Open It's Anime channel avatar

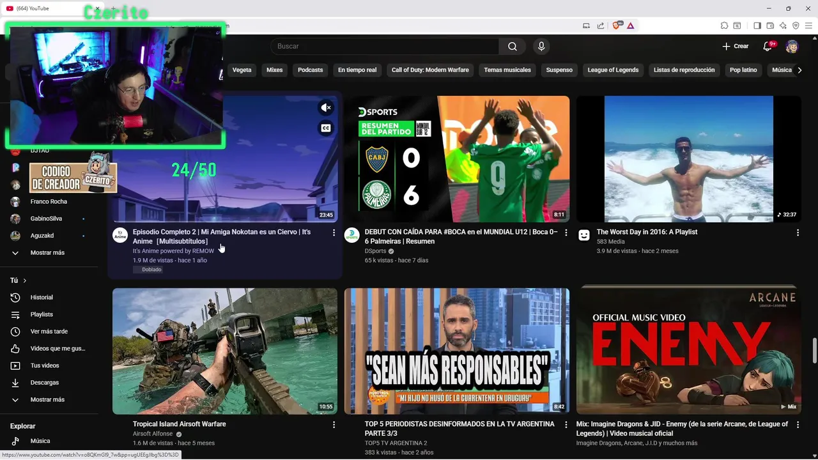tap(120, 235)
